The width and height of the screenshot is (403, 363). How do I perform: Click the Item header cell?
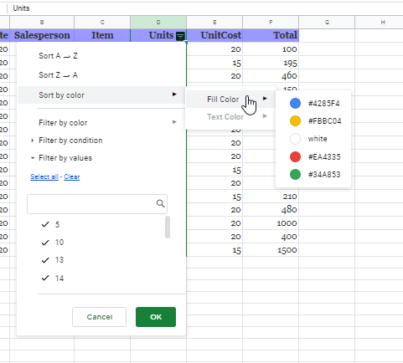click(102, 35)
